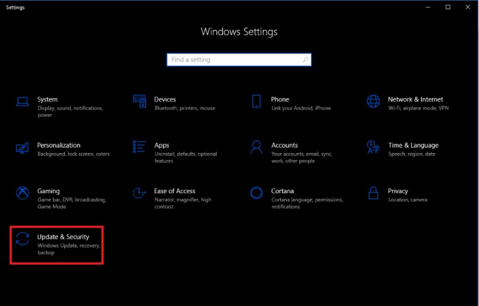The width and height of the screenshot is (479, 306).
Task: Open the Gaming title
Action: 48,191
